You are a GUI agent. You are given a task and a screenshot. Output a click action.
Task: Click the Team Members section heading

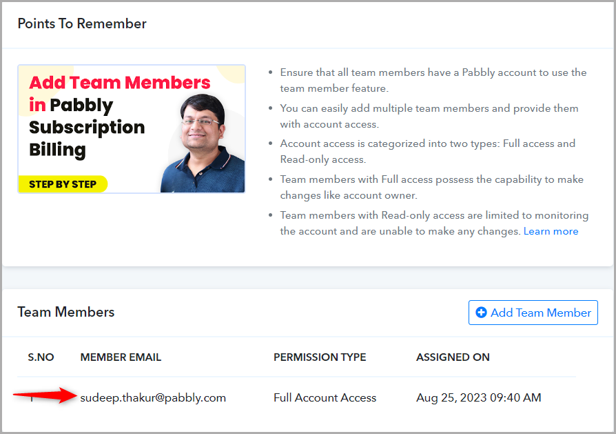pyautogui.click(x=66, y=312)
